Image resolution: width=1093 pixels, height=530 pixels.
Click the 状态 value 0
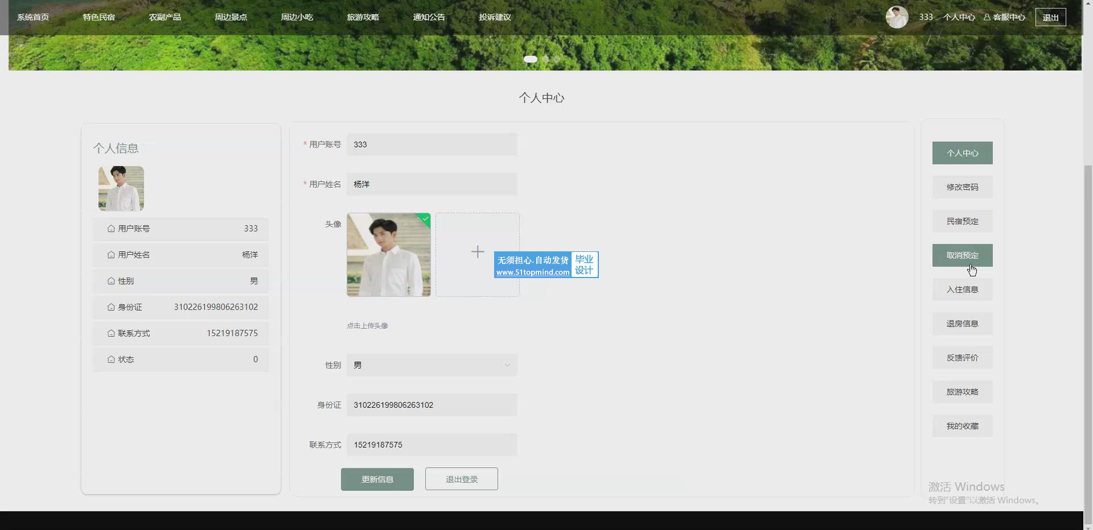pyautogui.click(x=256, y=359)
